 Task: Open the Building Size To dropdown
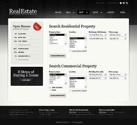98,78
